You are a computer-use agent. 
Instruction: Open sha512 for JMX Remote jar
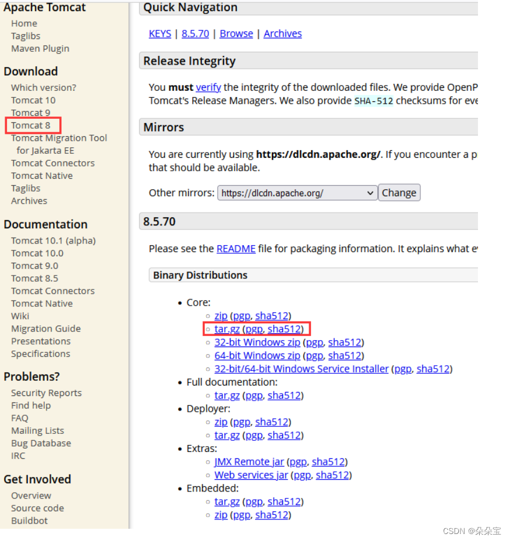(x=328, y=462)
